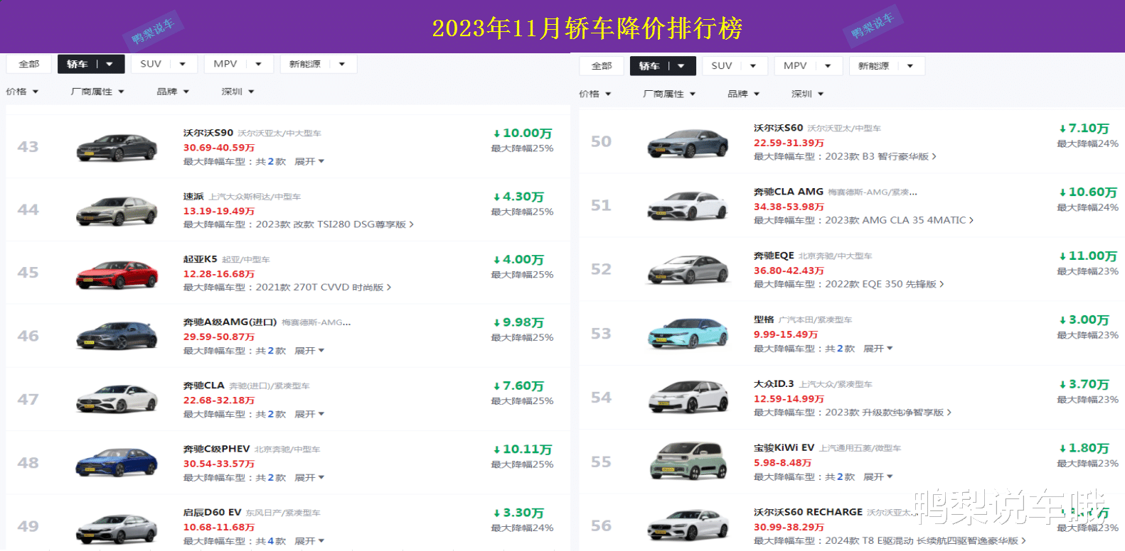Click the blue Mercedes C-Class PHEV image
The height and width of the screenshot is (551, 1125).
(x=117, y=463)
